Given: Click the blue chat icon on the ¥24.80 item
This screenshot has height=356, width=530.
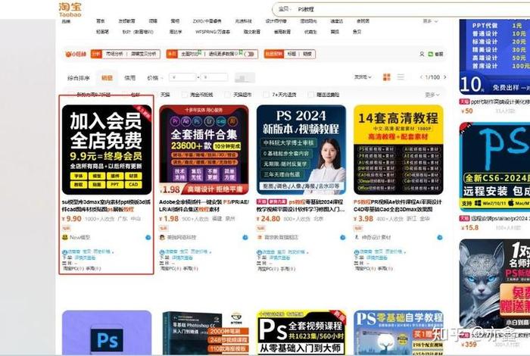Looking at the screenshot, I should click(x=343, y=237).
